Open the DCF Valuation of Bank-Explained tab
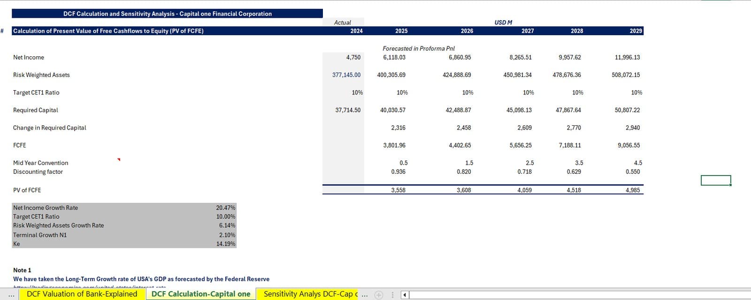The image size is (751, 300). 82,294
